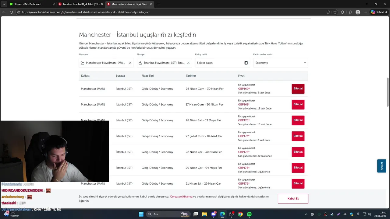Click the departure plane icon in Nereden field
The image size is (390, 219).
tap(82, 63)
